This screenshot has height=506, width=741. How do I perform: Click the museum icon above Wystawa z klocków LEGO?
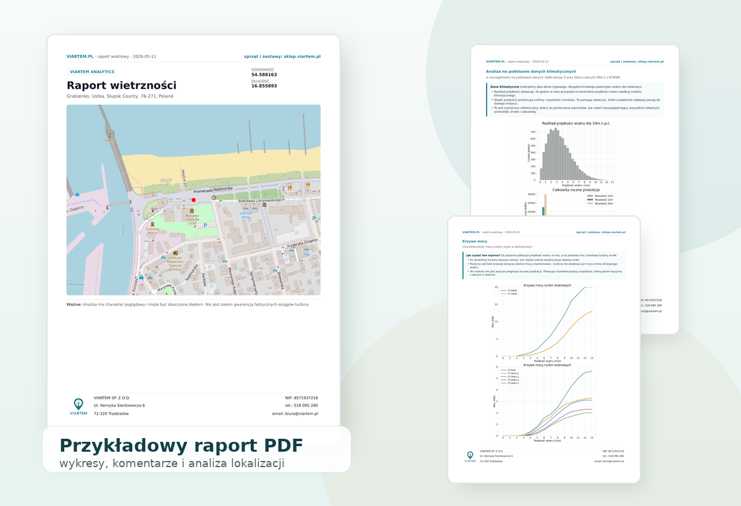192,211
